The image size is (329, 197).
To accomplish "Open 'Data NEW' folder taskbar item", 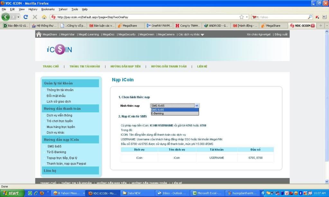I will click(x=138, y=193).
